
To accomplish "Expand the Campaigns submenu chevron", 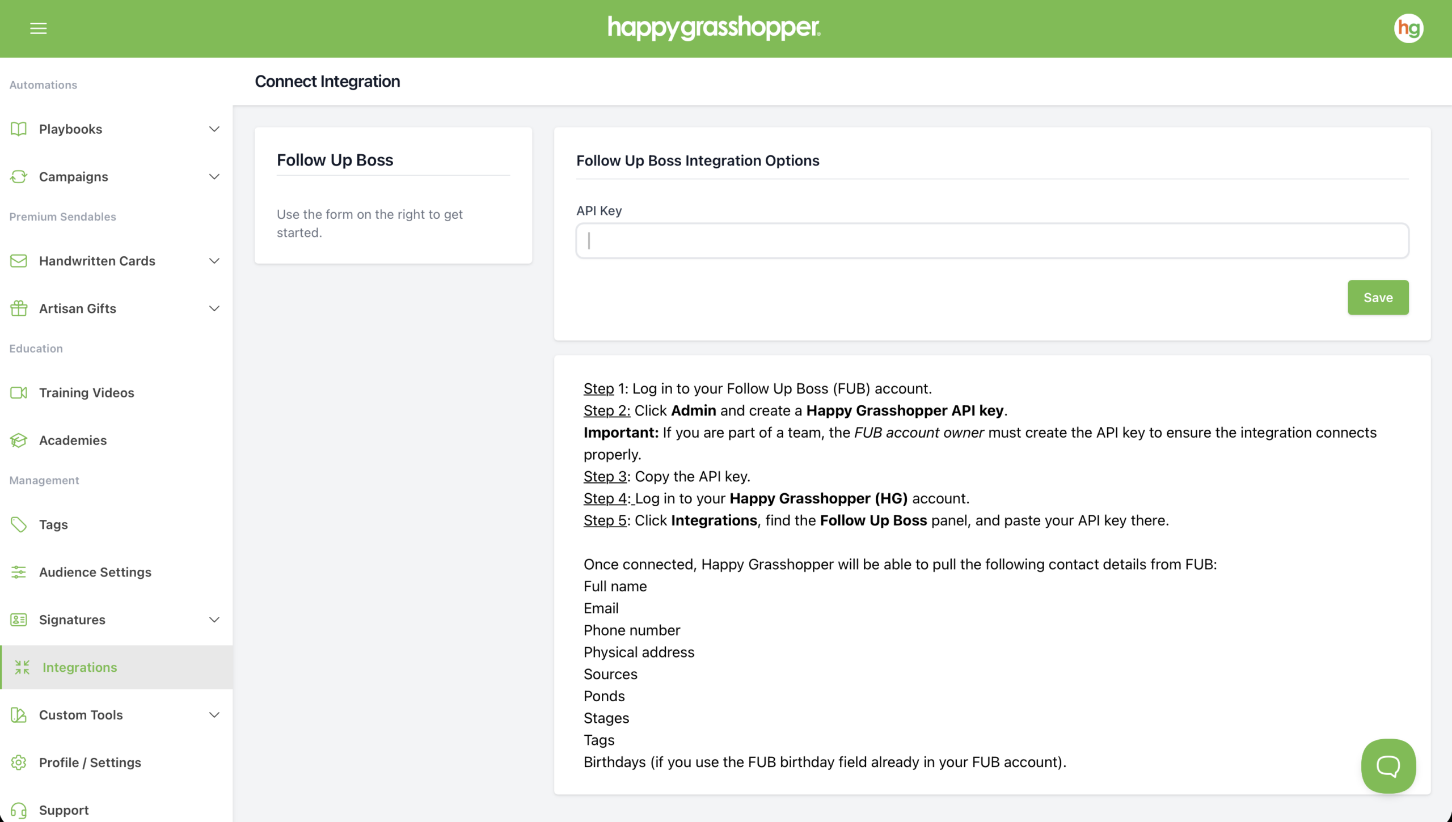I will [214, 177].
